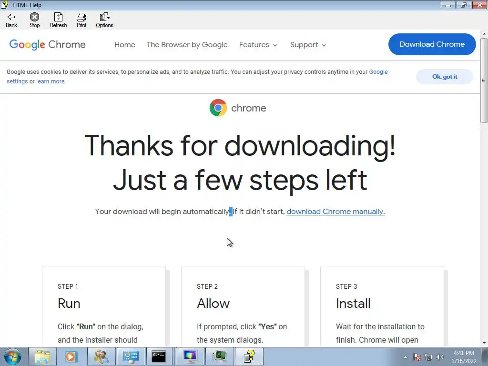This screenshot has height=366, width=488.
Task: Show hidden tray icons arrow
Action: coord(405,357)
